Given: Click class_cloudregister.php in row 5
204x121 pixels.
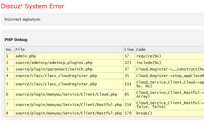Looking at the screenshot, I should tap(56, 84).
